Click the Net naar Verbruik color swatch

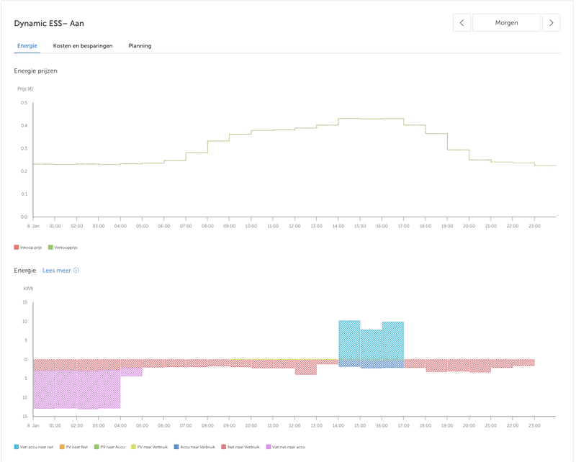(225, 447)
